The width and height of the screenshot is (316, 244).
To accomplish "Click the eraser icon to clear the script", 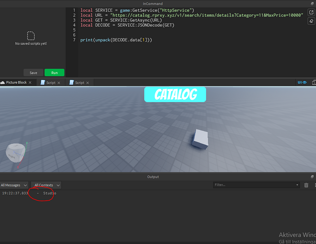I will click(311, 21).
